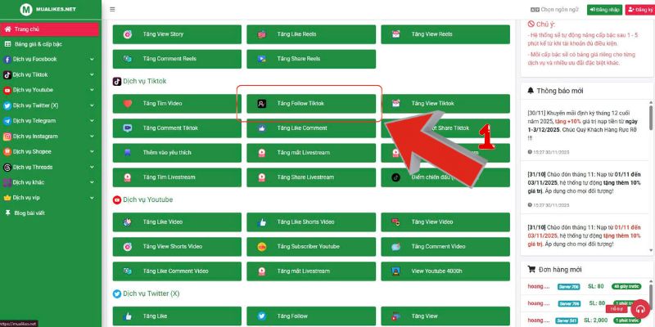Open Tăng Like Reels service

[x=311, y=34]
